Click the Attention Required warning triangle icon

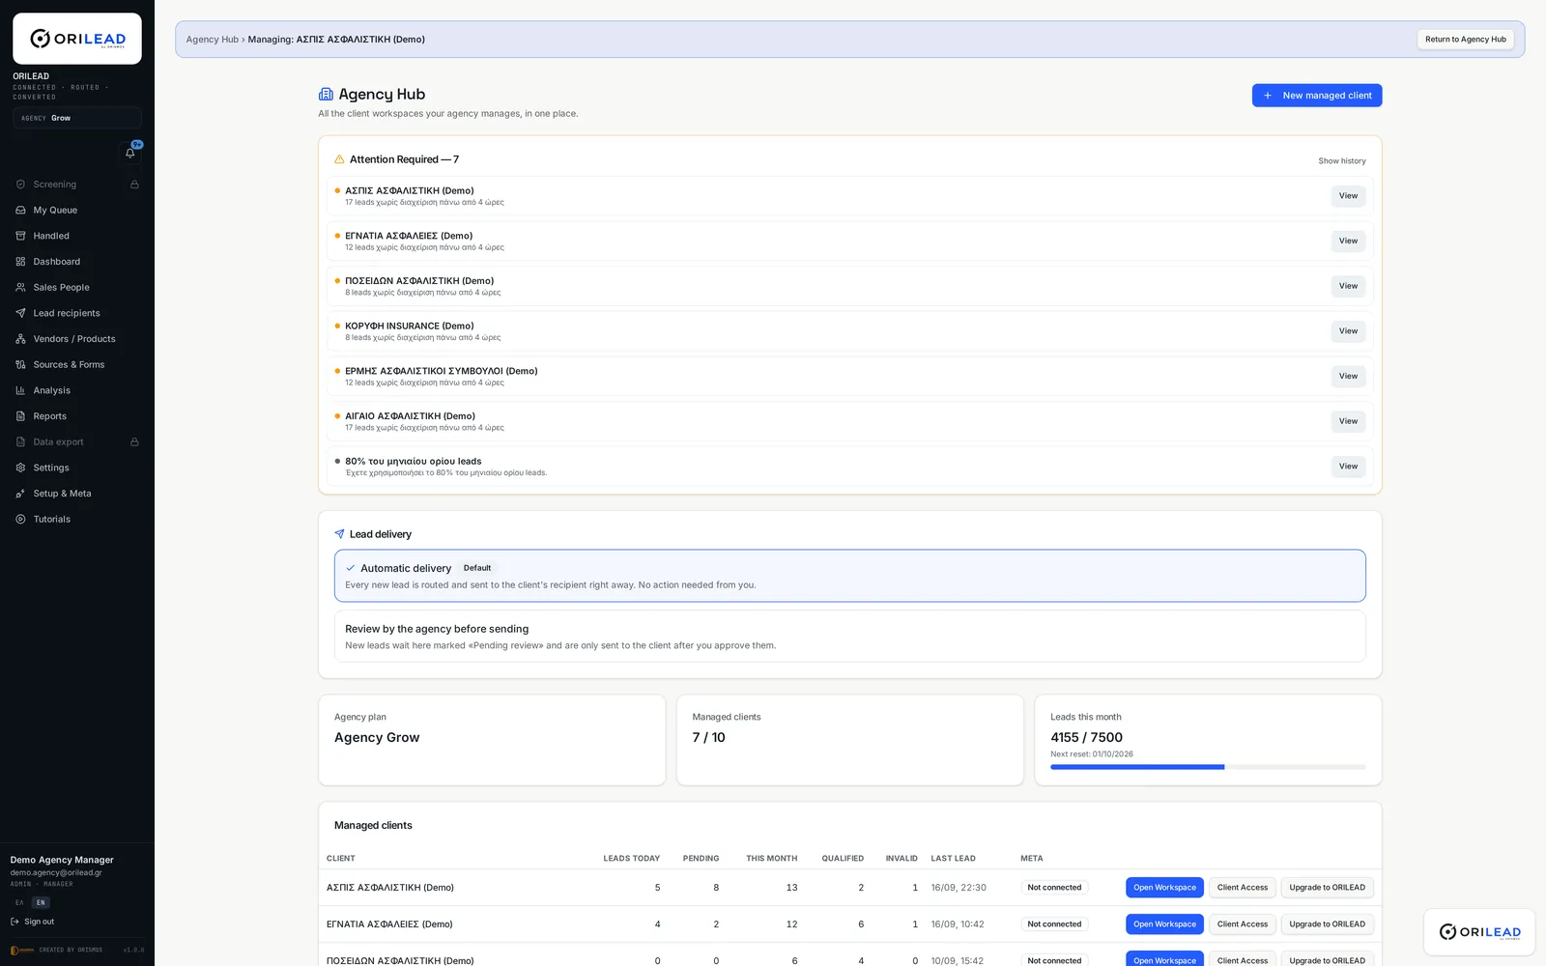click(x=339, y=159)
